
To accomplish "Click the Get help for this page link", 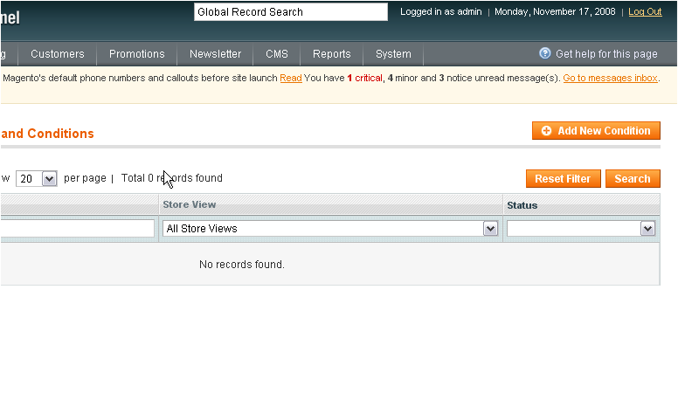I will point(606,54).
